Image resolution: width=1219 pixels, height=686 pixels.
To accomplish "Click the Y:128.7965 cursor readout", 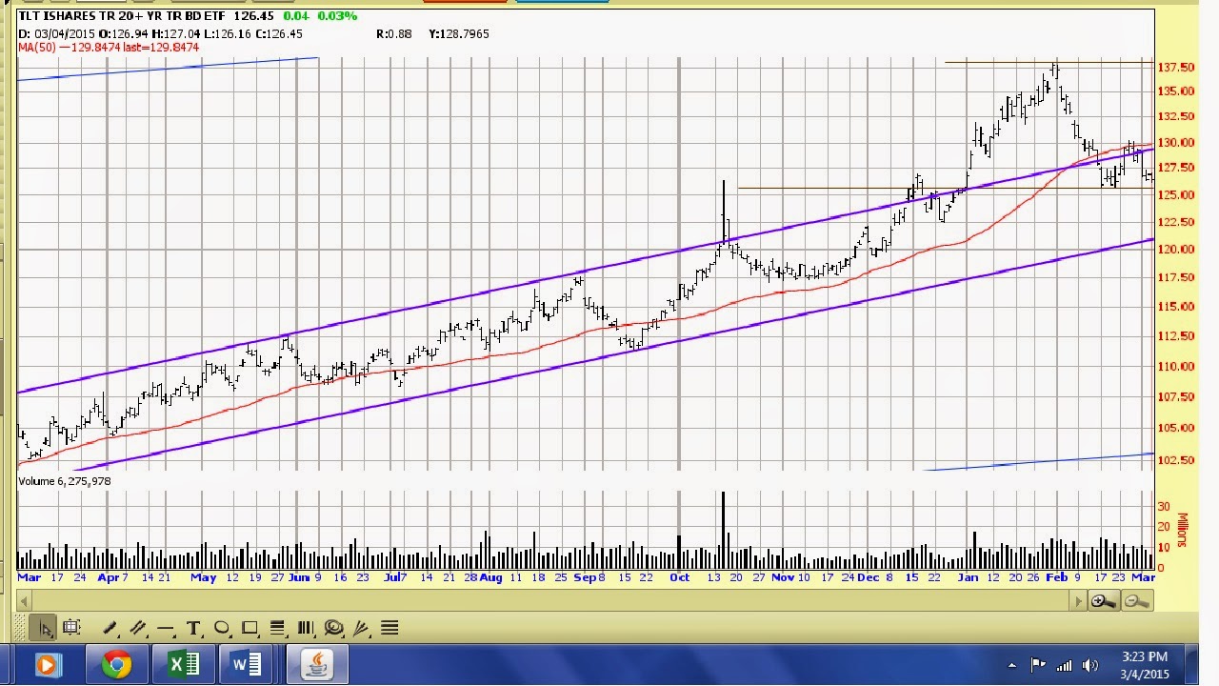I will pyautogui.click(x=459, y=33).
